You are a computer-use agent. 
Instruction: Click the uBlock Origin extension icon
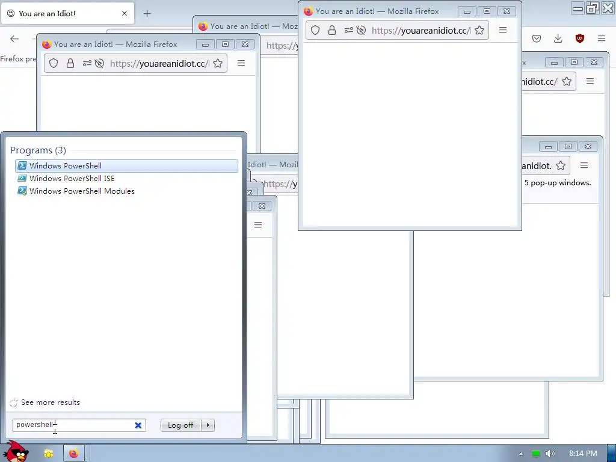point(580,38)
